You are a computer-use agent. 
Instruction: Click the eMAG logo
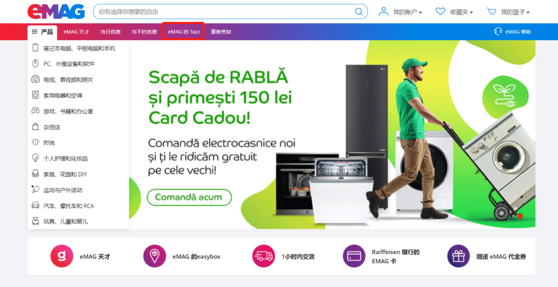click(x=56, y=11)
